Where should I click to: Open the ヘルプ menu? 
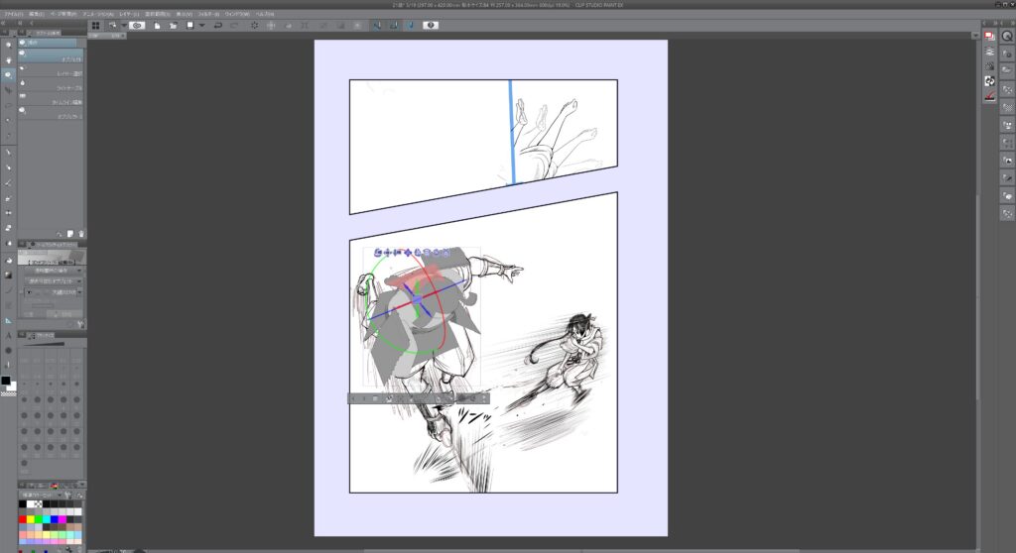click(x=264, y=14)
